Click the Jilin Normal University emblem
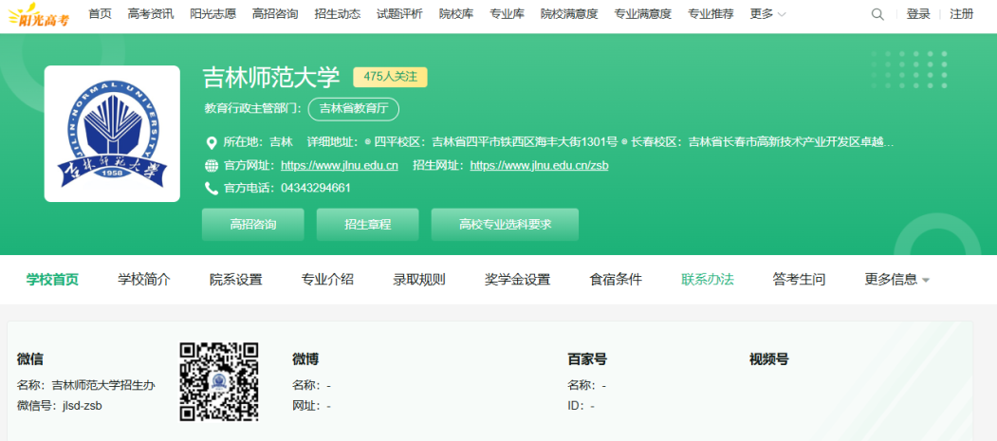Viewport: 997px width, 441px height. tap(112, 134)
